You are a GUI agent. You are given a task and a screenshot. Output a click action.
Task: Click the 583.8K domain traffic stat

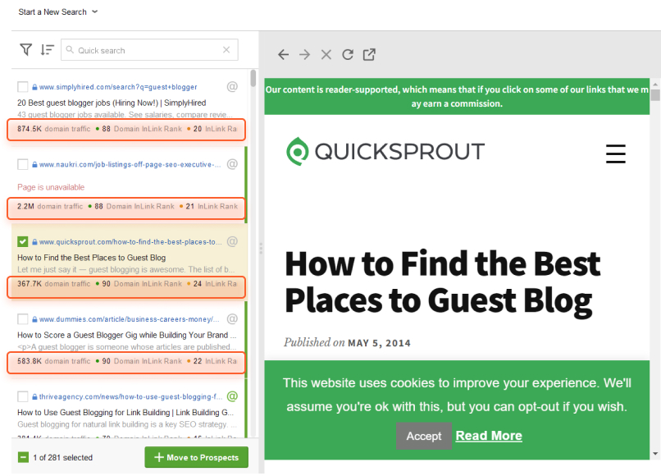click(54, 361)
